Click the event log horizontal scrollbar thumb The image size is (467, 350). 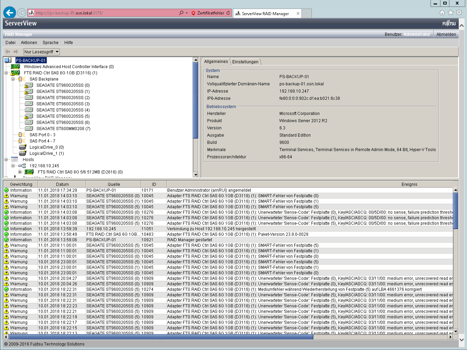(x=161, y=337)
